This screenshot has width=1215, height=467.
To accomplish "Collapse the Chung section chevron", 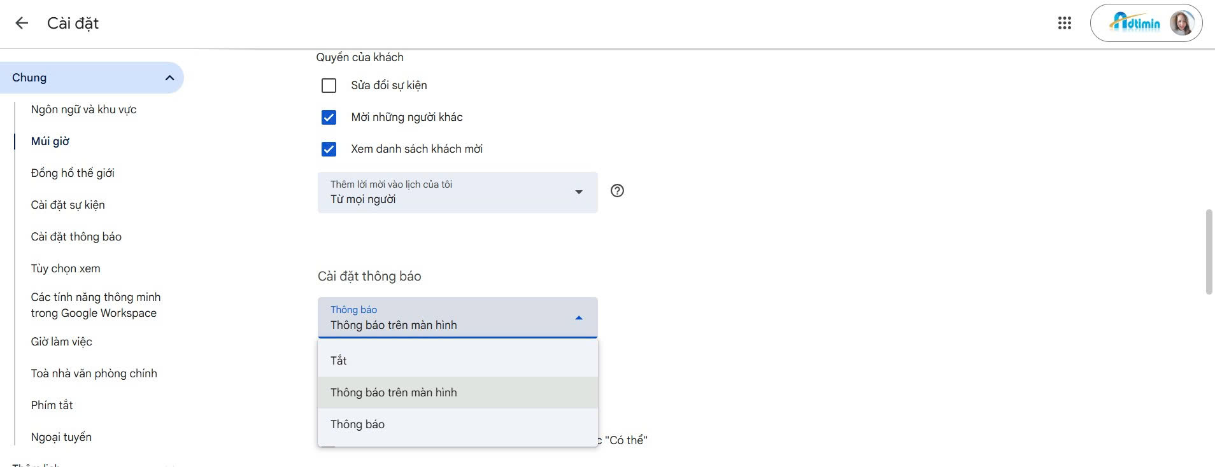I will (169, 78).
